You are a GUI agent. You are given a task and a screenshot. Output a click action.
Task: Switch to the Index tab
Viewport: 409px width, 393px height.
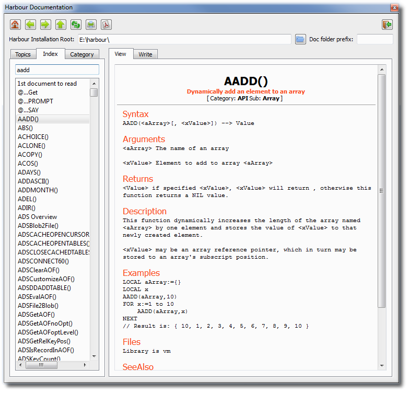click(50, 54)
